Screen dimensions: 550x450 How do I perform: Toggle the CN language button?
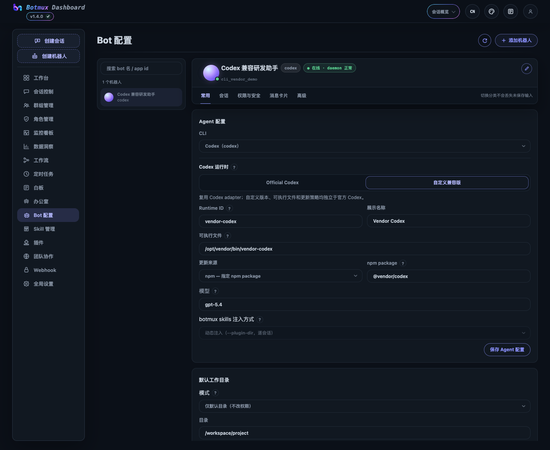(x=472, y=11)
